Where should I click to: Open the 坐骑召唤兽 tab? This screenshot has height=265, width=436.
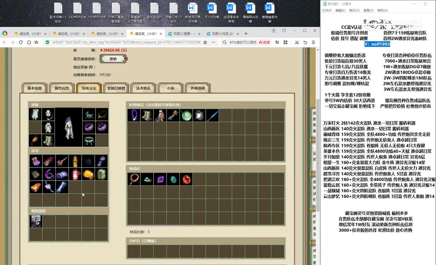(x=116, y=88)
